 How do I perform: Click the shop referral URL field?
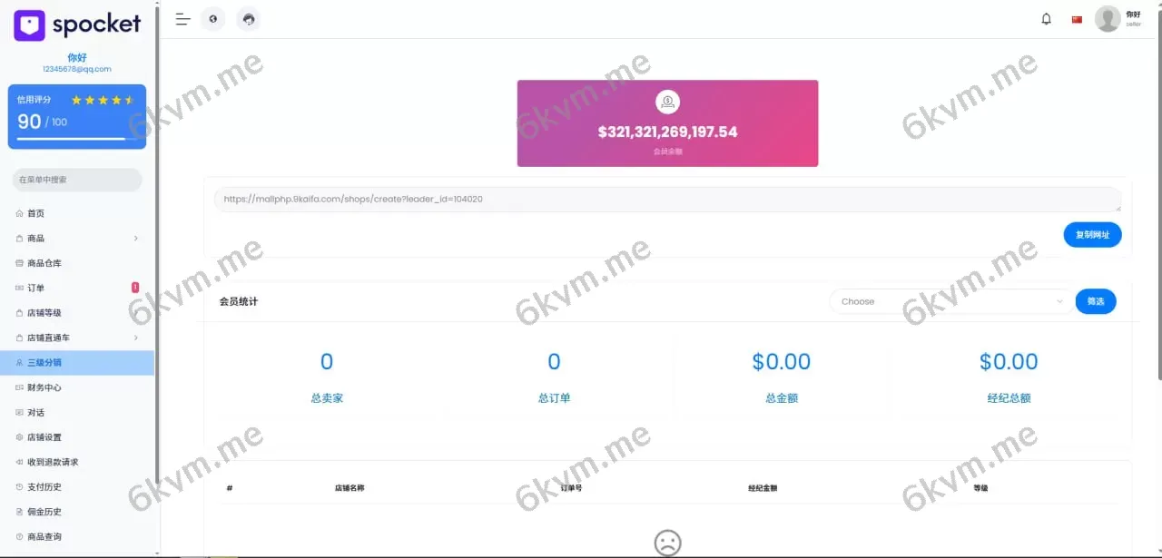[667, 199]
